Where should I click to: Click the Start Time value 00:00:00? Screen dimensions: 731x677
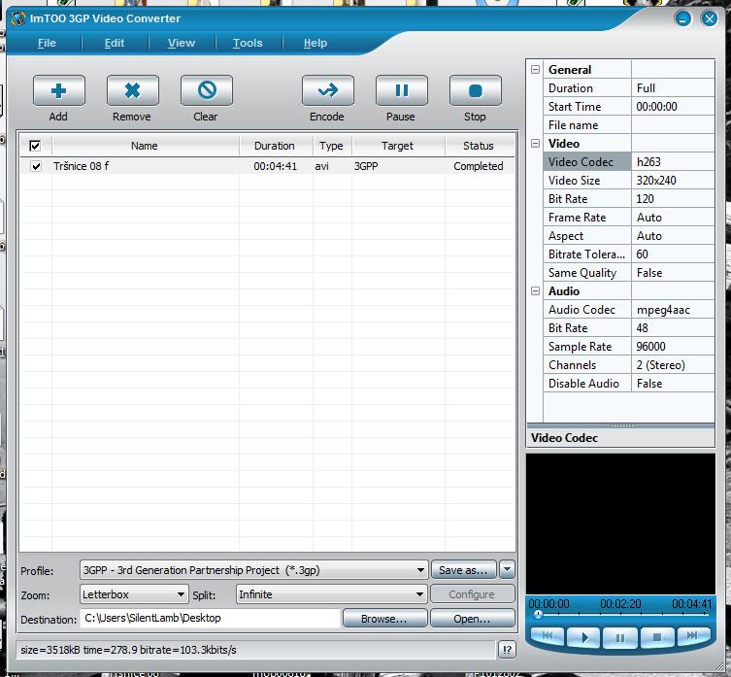tap(673, 107)
